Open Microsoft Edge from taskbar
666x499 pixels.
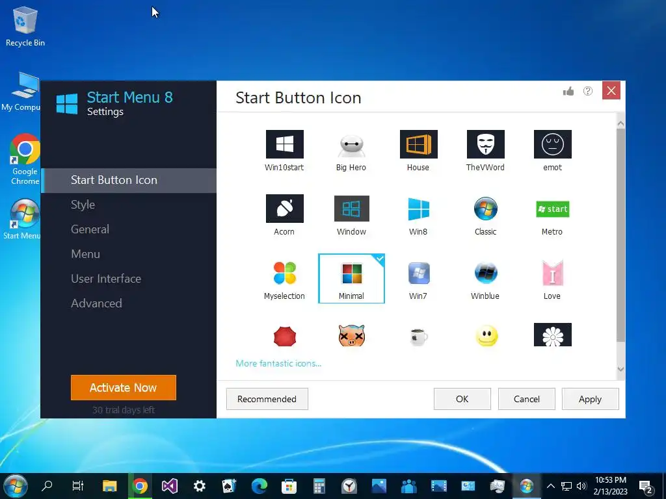coord(259,486)
